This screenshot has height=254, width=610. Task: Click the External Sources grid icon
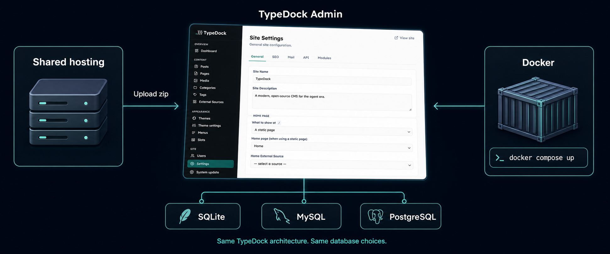click(195, 102)
